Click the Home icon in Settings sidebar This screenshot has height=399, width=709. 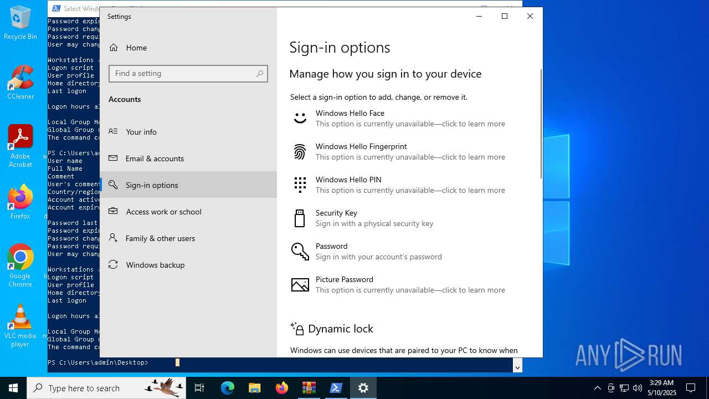click(114, 48)
